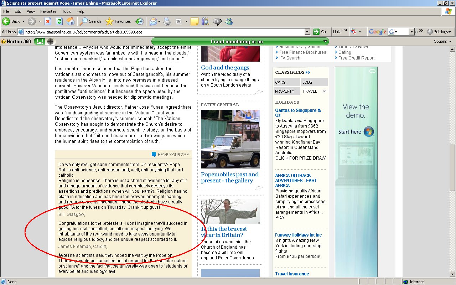
Task: Open the Search pane from the toolbar
Action: tap(90, 21)
